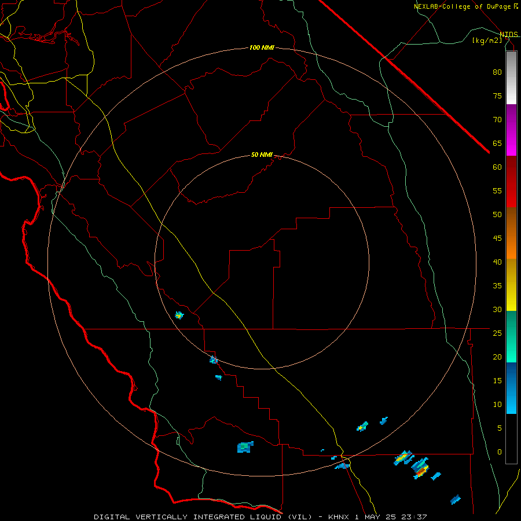Screen dimensions: 521x521
Task: Click the 0 value on the color scale
Action: [x=500, y=452]
